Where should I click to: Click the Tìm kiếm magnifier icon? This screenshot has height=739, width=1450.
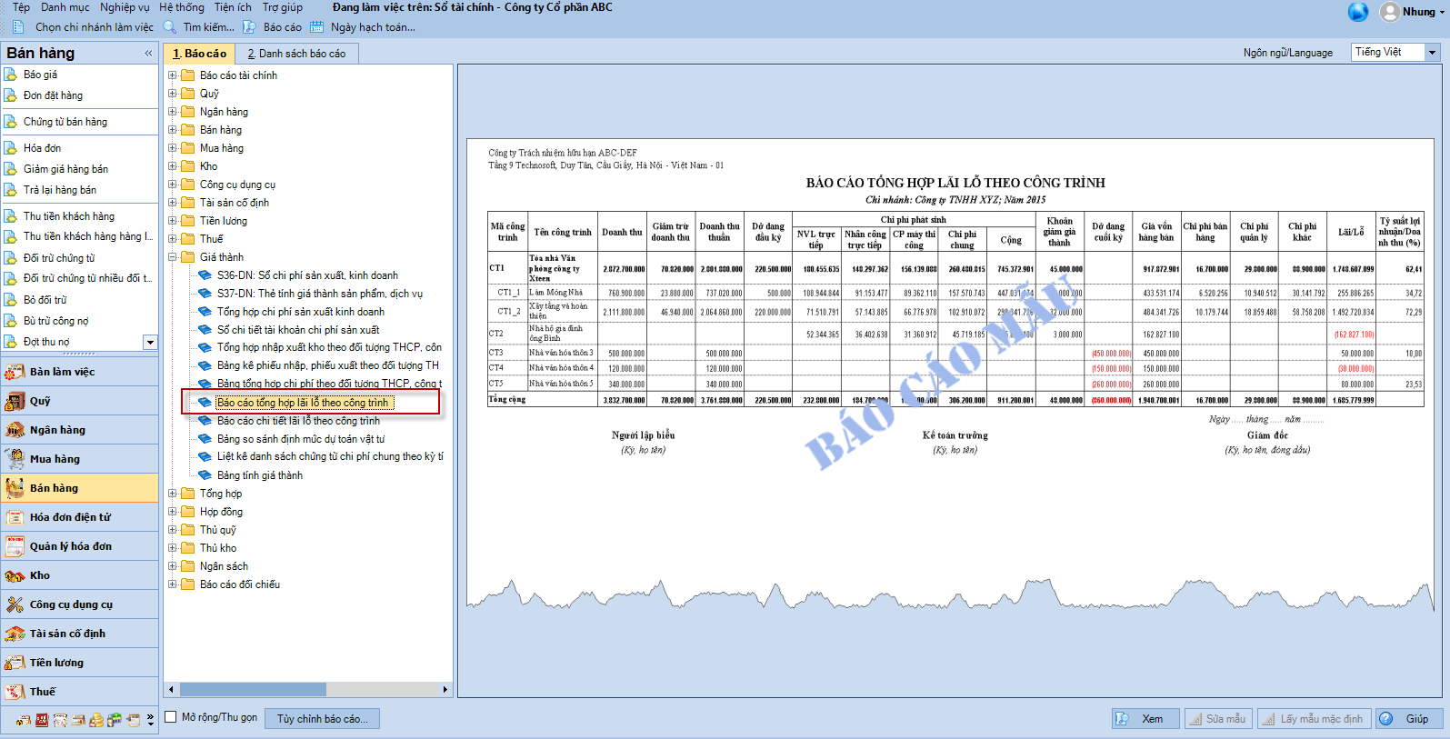tap(170, 27)
